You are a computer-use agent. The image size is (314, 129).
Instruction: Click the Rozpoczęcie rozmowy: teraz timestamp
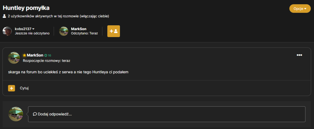pos(46,61)
